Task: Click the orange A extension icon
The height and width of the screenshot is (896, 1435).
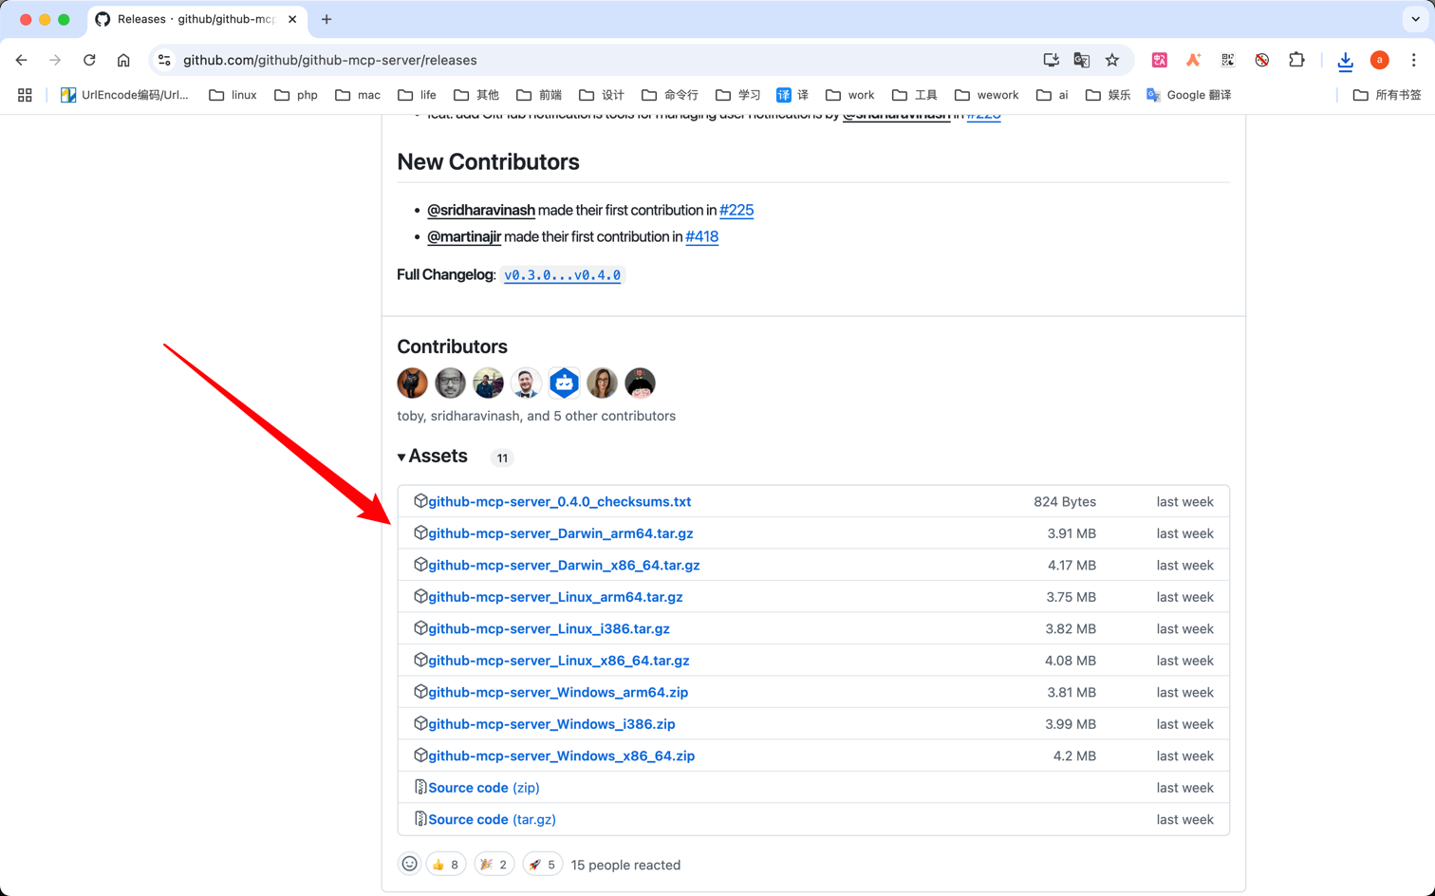Action: 1193,60
